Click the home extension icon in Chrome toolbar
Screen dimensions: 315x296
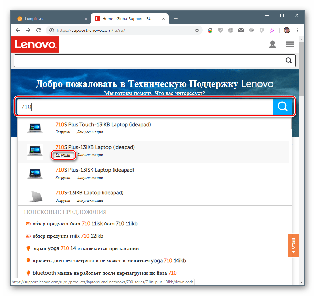coord(210,30)
